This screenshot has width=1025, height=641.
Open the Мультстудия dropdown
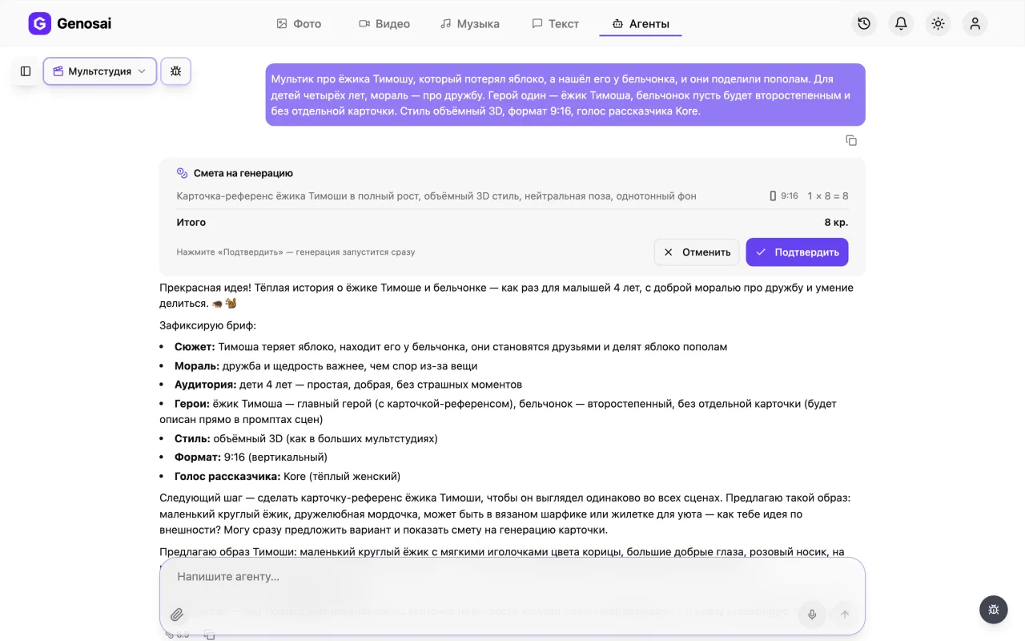click(100, 71)
